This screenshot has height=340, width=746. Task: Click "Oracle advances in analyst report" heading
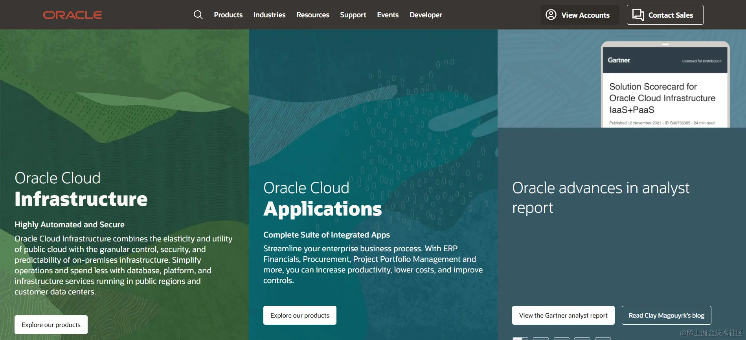[601, 197]
